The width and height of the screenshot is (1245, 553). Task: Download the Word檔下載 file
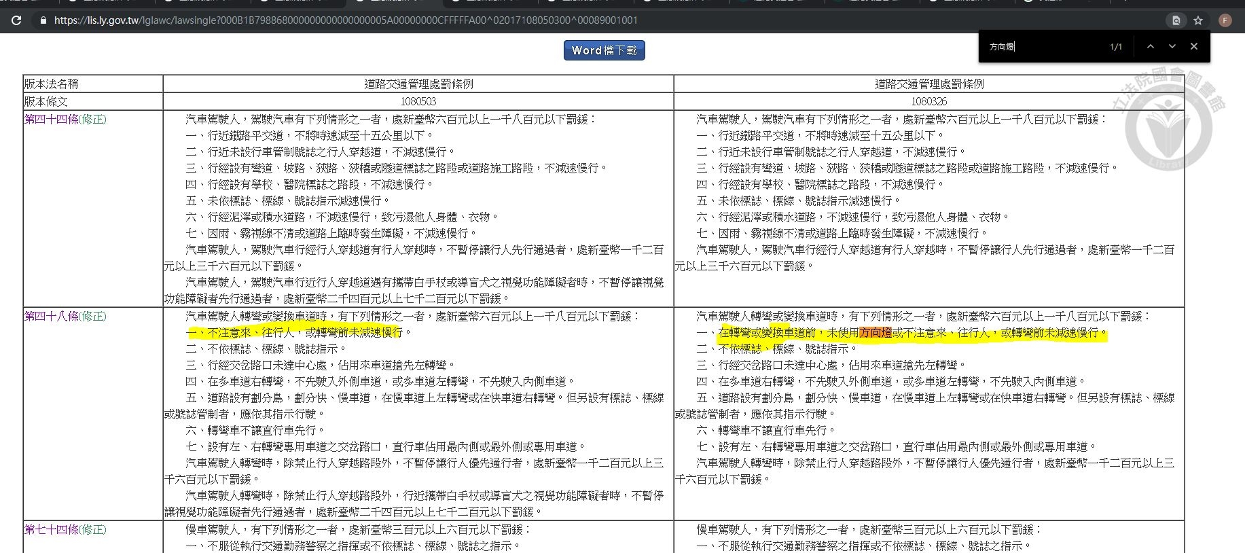604,50
